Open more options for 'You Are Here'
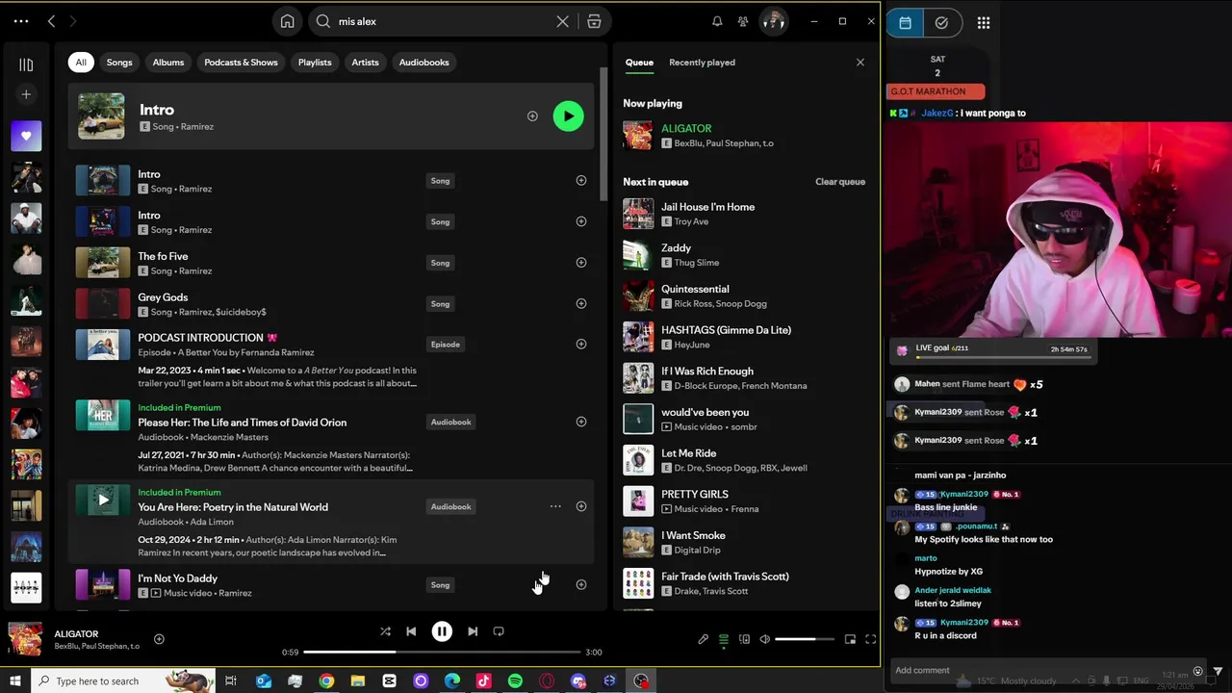This screenshot has height=693, width=1232. pos(555,506)
